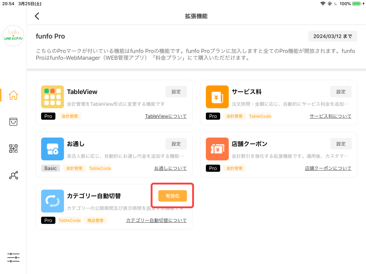Viewport: 366px width, 274px height.
Task: Go back with the left chevron arrow
Action: click(37, 16)
